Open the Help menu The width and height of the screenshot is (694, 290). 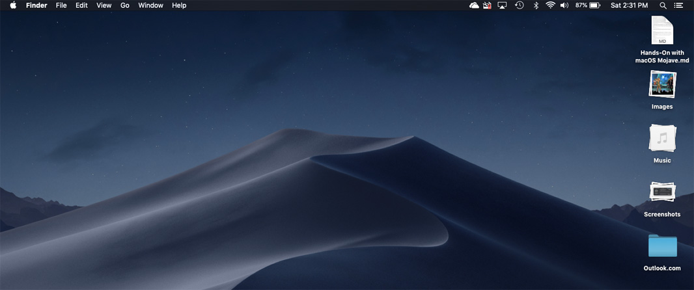179,5
